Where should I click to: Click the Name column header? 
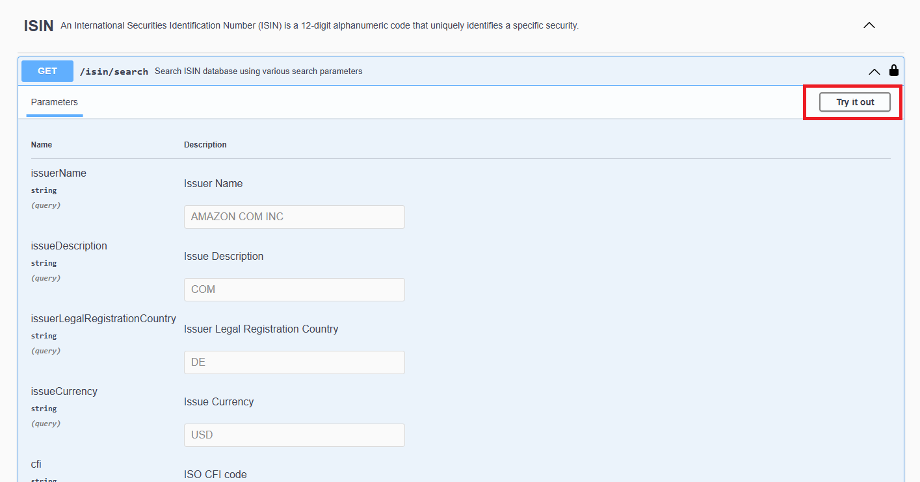point(42,145)
